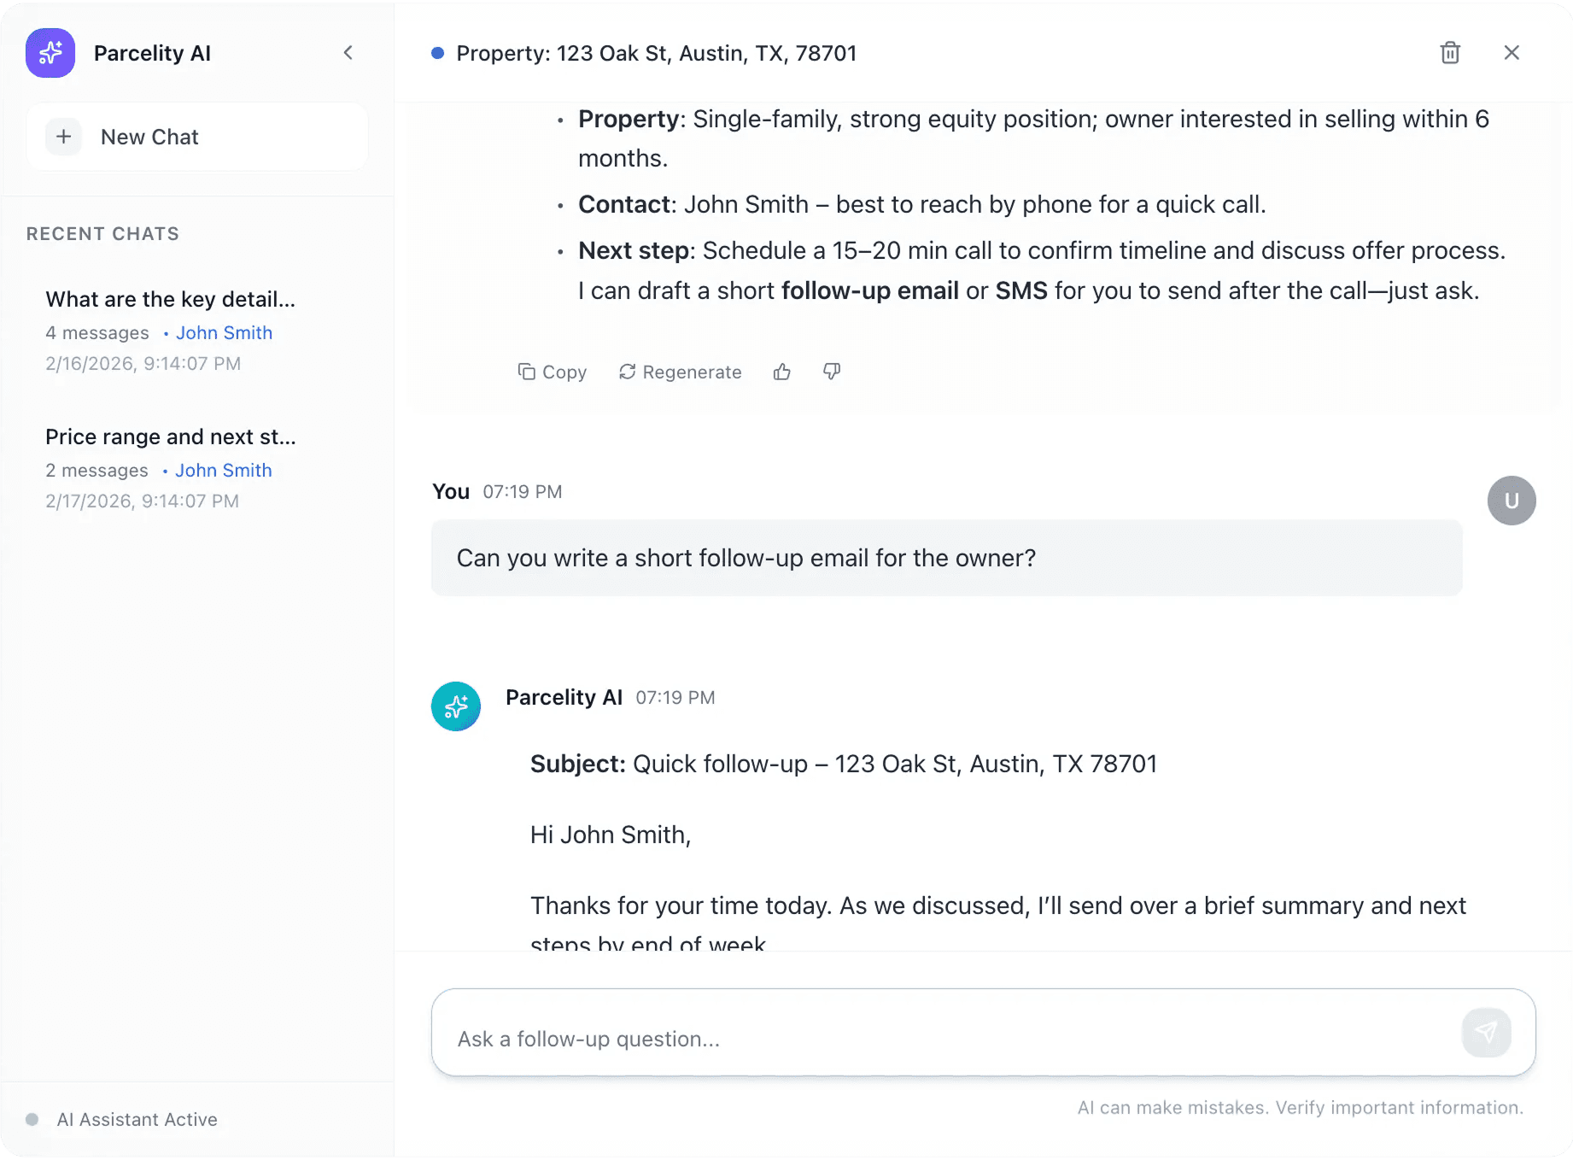
Task: Click the user avatar marked U
Action: click(x=1511, y=501)
